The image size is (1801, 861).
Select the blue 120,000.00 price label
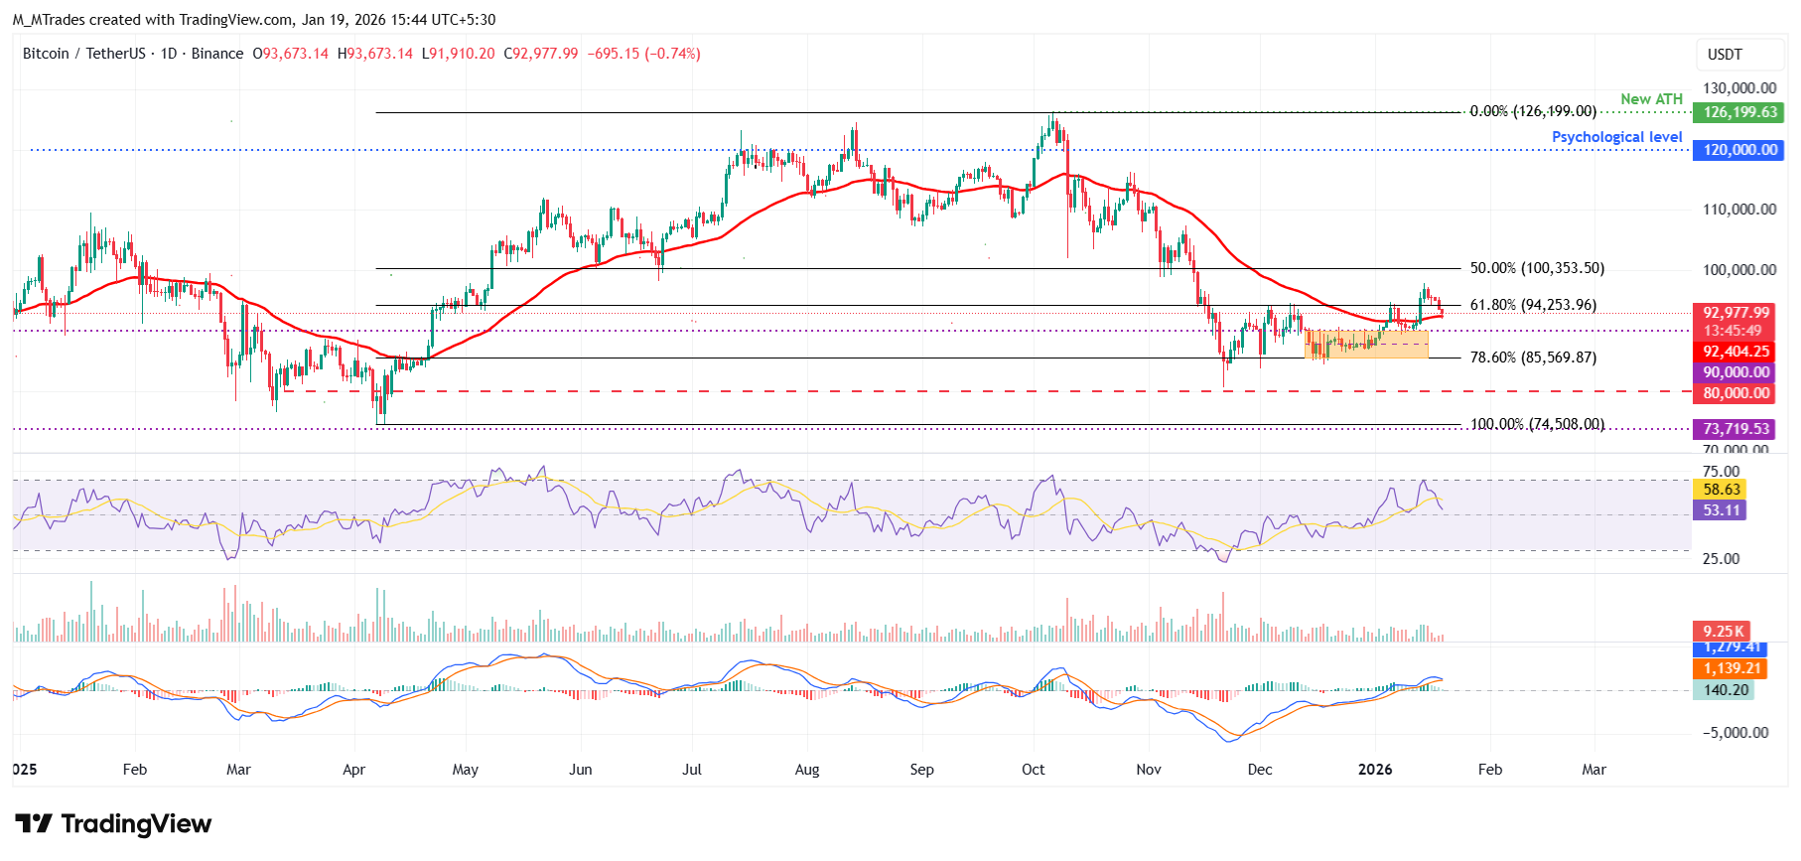pos(1738,150)
